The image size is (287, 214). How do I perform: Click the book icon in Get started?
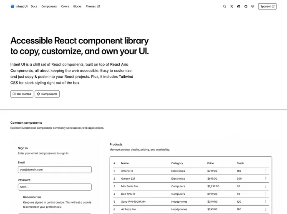14,94
